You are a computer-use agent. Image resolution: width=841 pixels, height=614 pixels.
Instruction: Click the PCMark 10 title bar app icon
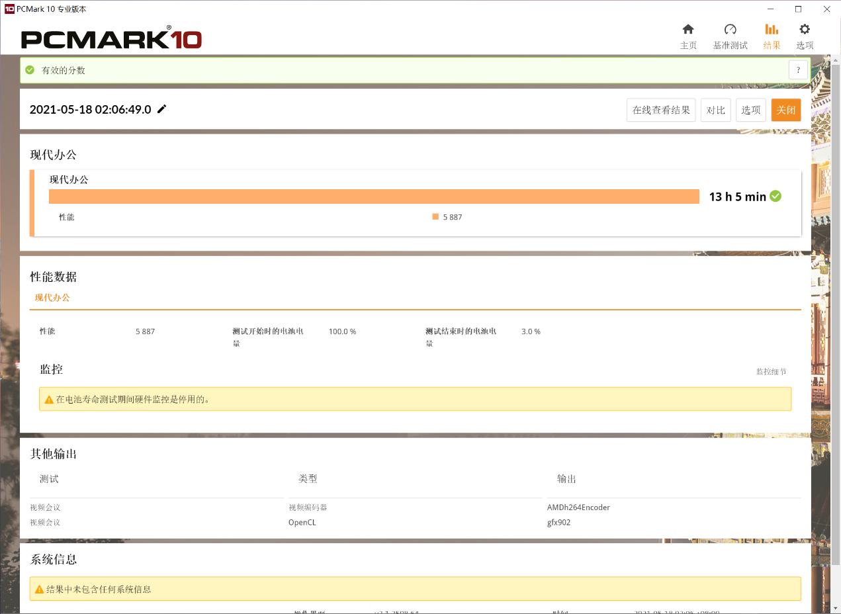[x=9, y=9]
